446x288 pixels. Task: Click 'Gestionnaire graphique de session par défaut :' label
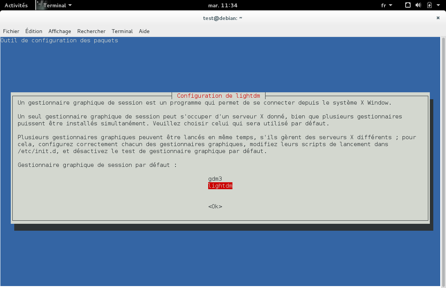(x=97, y=165)
